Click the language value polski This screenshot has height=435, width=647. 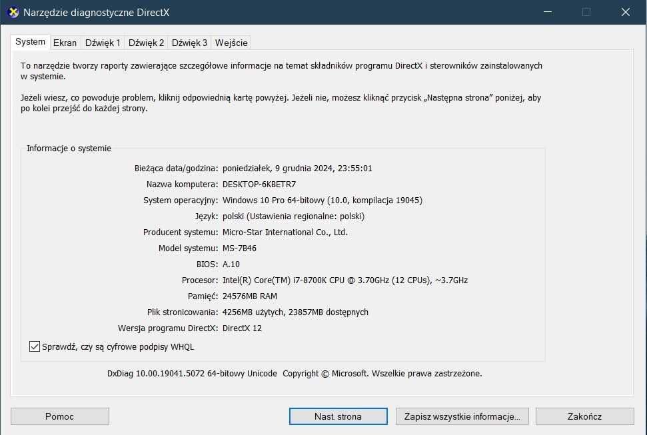(x=293, y=217)
